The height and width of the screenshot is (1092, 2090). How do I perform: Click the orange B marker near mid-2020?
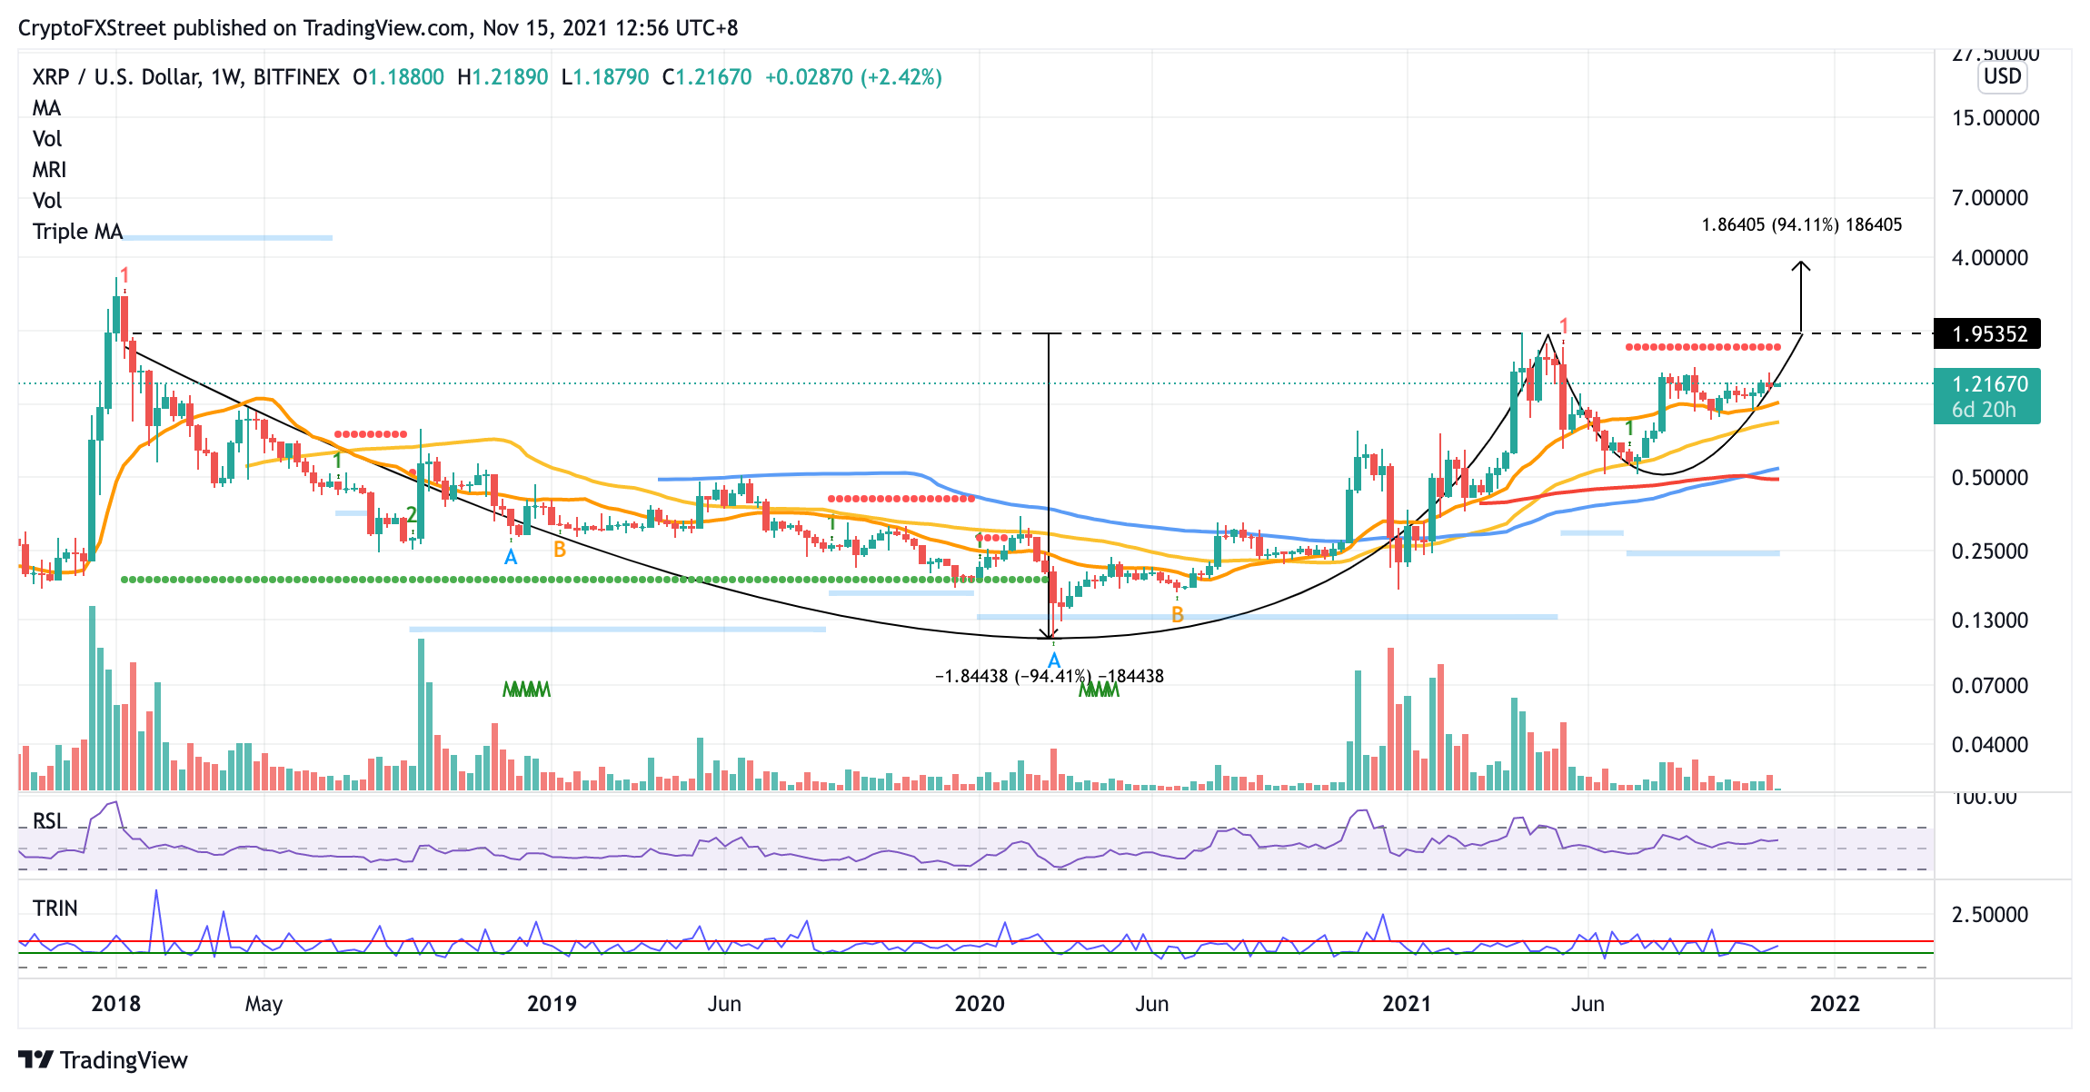[1178, 615]
